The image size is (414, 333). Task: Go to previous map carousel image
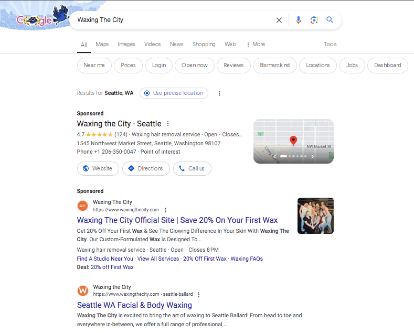[x=274, y=156]
